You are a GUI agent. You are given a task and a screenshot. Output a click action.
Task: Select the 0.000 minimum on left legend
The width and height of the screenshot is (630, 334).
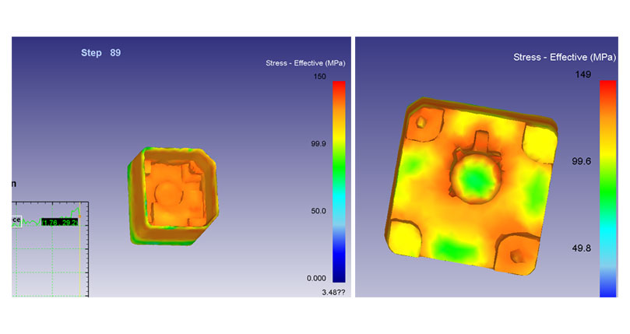[315, 278]
